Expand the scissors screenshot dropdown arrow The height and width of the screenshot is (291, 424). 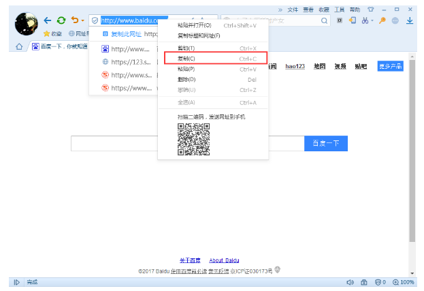pyautogui.click(x=372, y=20)
